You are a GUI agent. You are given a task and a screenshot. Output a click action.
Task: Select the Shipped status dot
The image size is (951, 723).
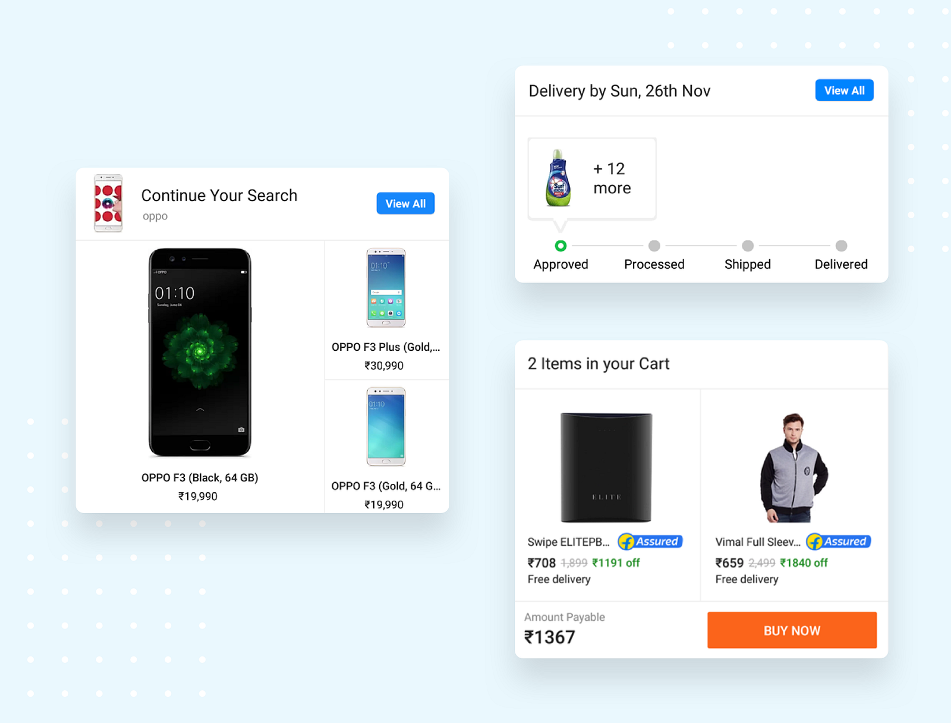point(748,246)
